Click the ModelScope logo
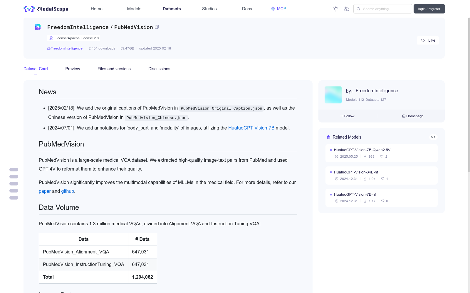470x293 pixels. coord(46,9)
